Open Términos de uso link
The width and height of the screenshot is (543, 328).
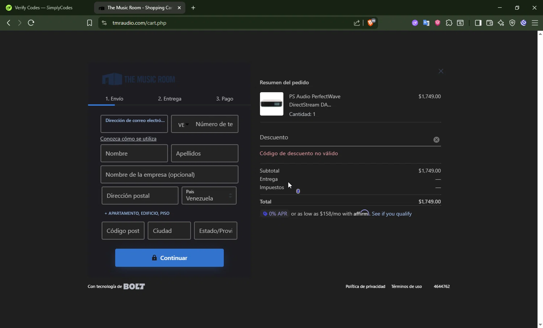coord(407,286)
